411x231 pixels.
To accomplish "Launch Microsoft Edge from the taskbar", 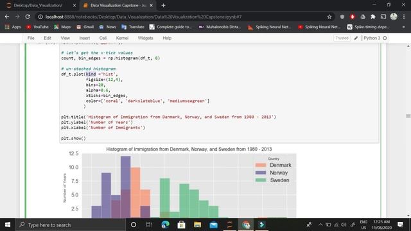I will coord(165,225).
